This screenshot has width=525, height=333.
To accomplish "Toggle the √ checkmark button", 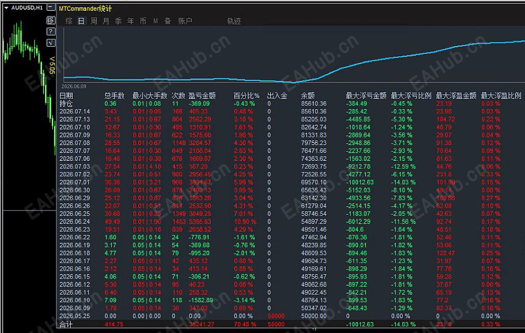I will click(x=51, y=43).
